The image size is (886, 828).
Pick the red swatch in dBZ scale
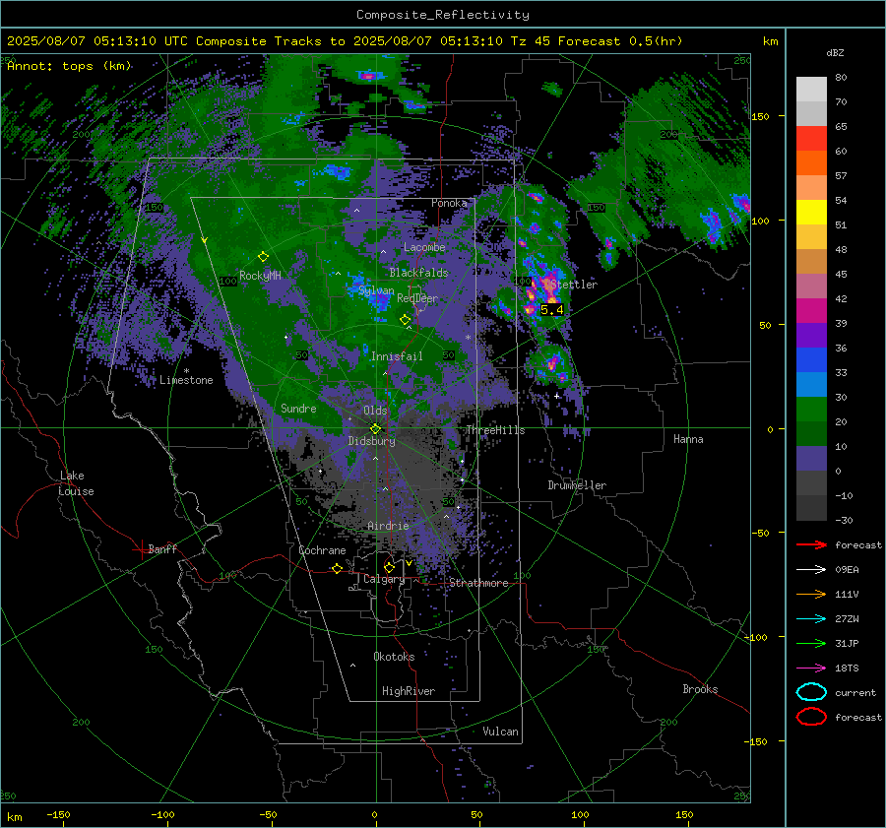[811, 139]
